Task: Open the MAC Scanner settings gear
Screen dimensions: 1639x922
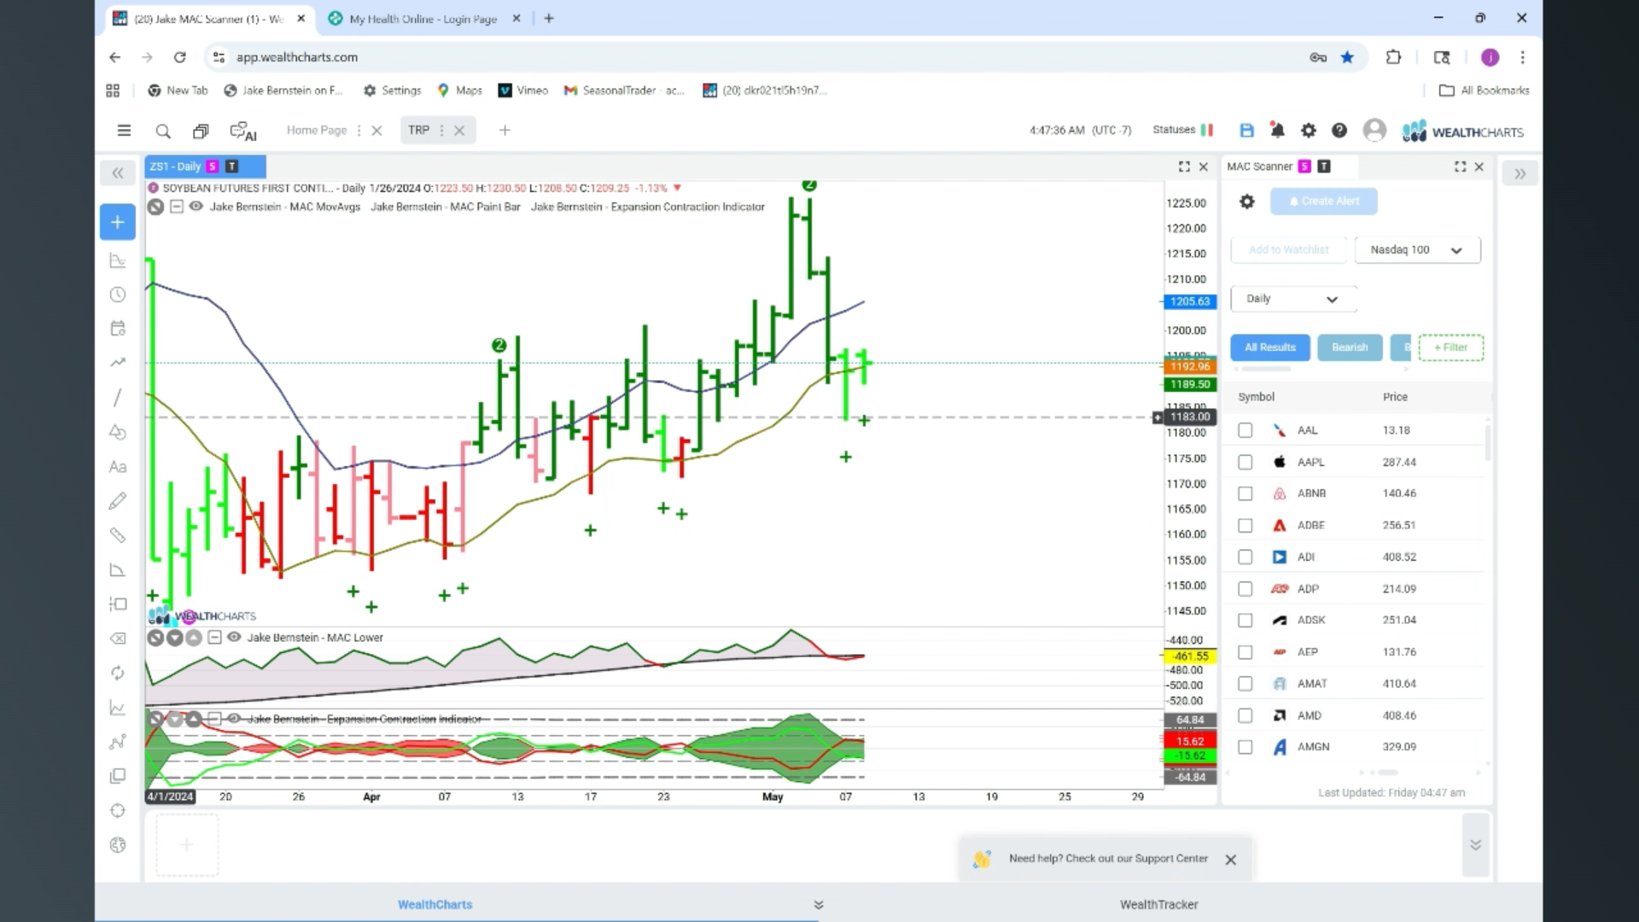Action: [x=1247, y=201]
